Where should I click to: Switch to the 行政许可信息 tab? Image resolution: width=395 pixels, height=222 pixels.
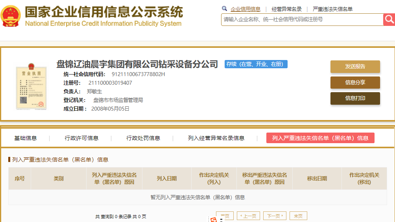point(81,138)
